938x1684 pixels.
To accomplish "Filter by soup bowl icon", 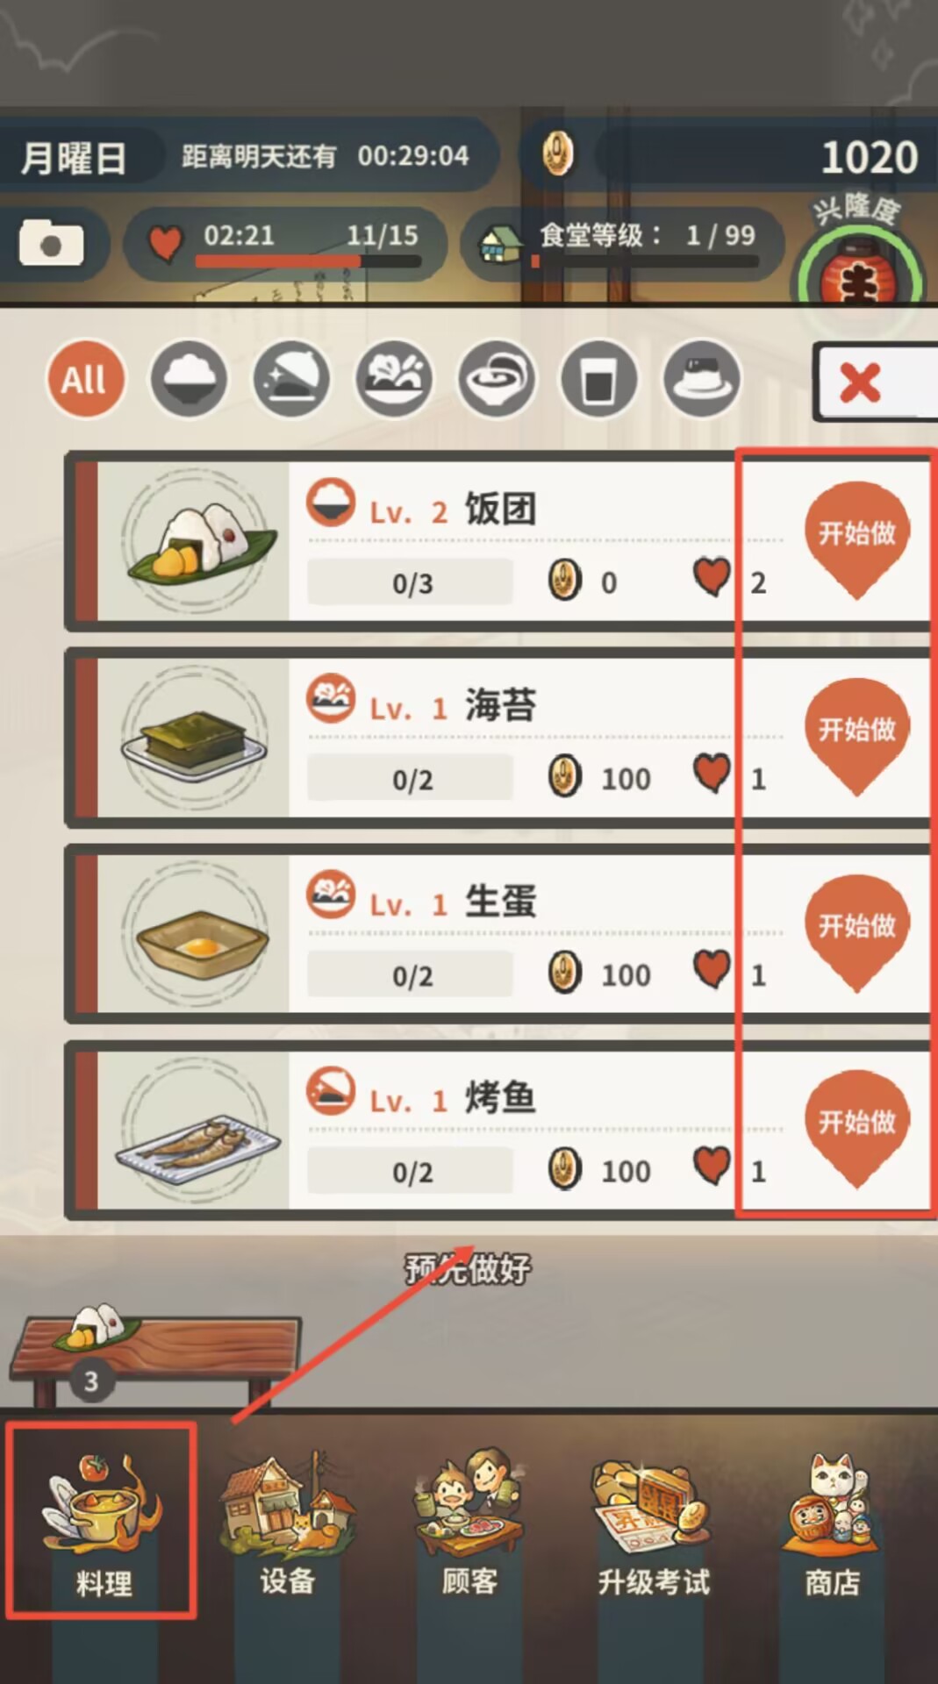I will click(497, 379).
